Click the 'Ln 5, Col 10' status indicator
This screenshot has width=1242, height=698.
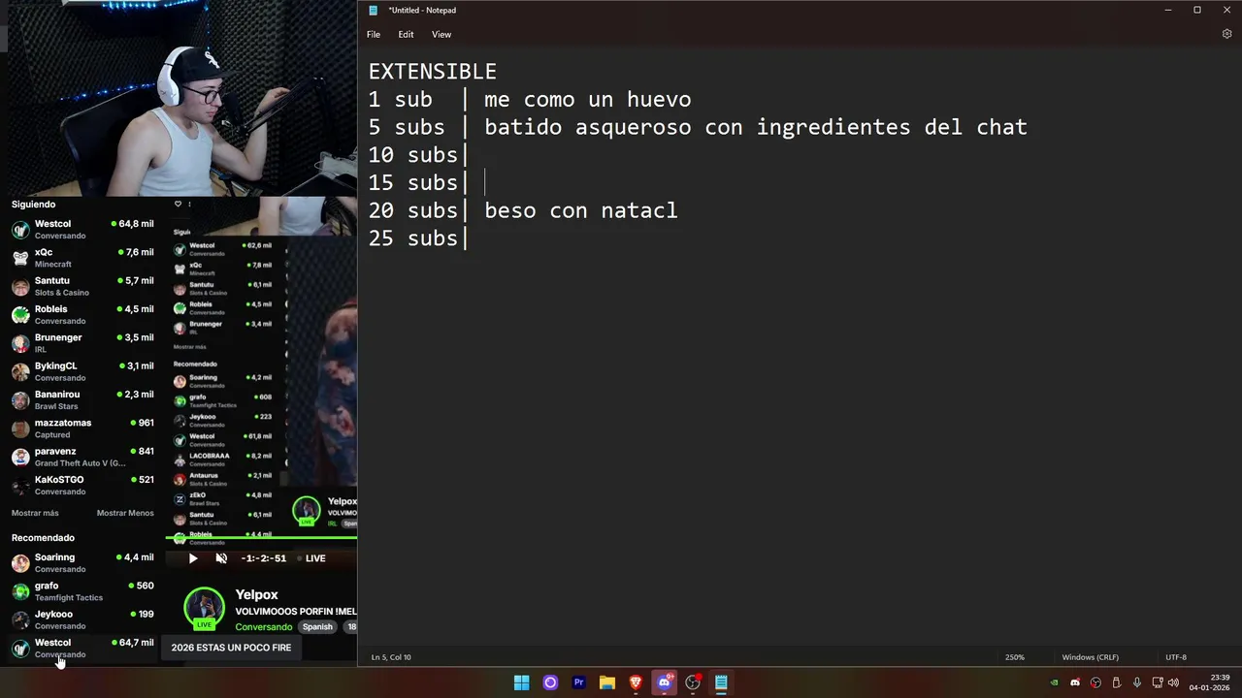(x=391, y=657)
